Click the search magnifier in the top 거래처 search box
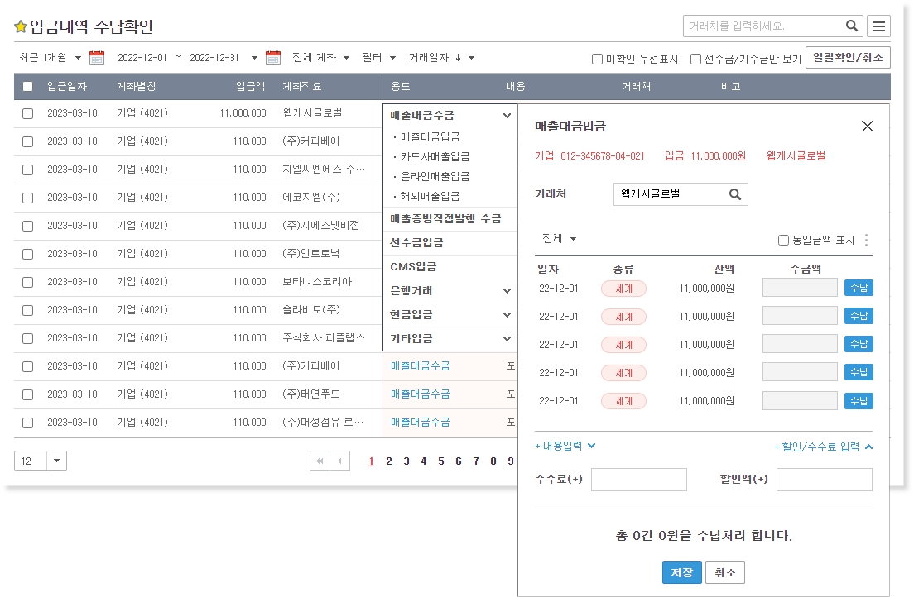 pyautogui.click(x=852, y=26)
